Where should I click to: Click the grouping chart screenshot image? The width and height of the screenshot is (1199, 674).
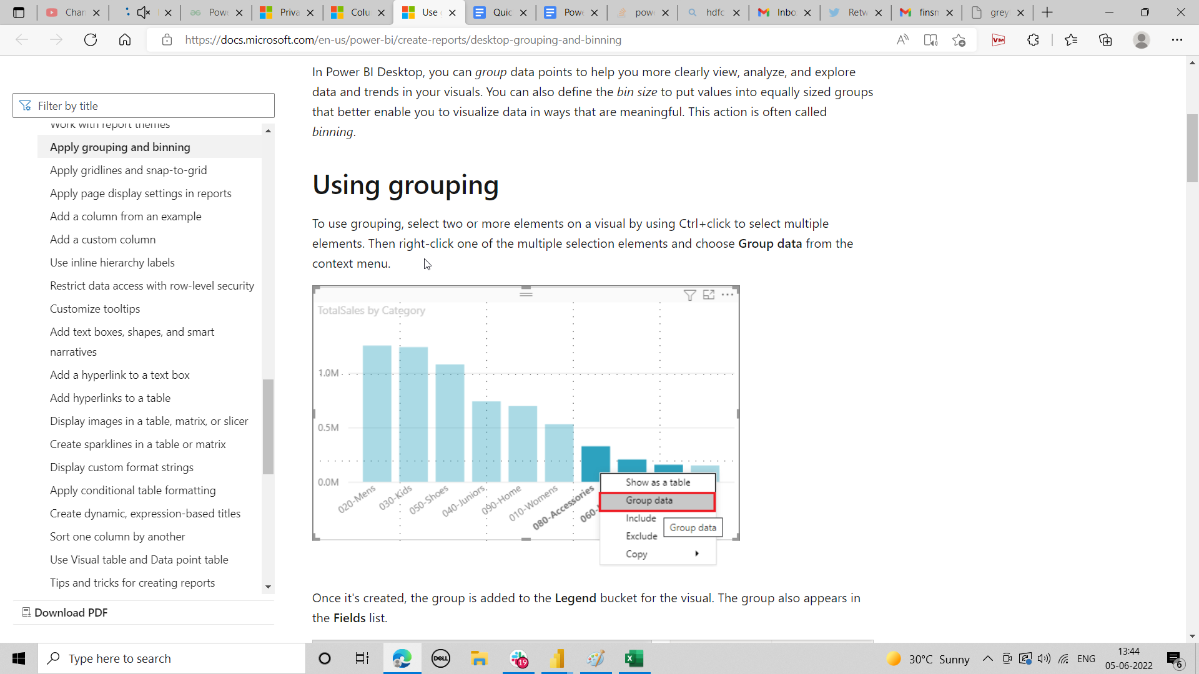tap(526, 425)
